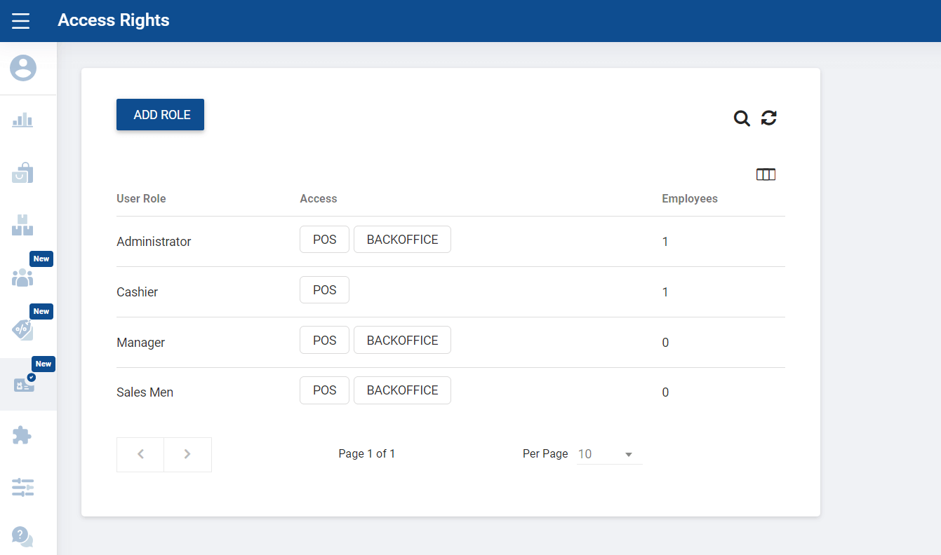Open the items shopping bag section
Image resolution: width=941 pixels, height=555 pixels.
(22, 173)
